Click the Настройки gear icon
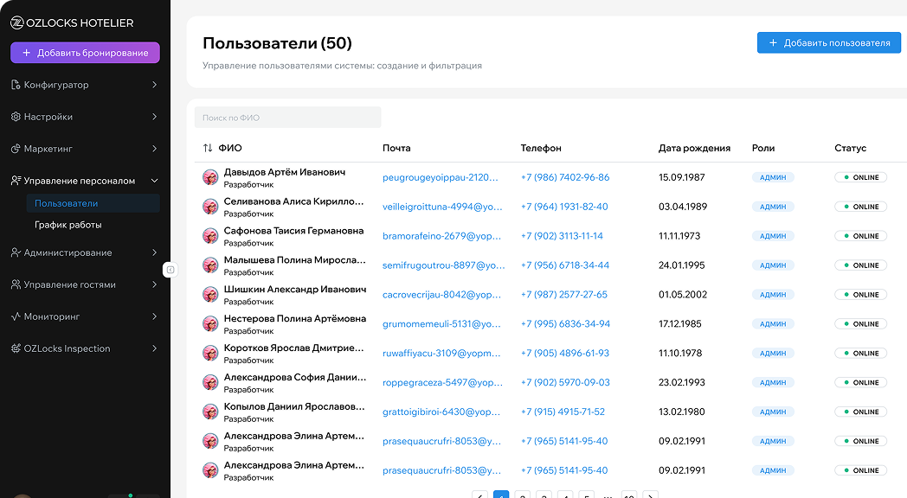This screenshot has width=907, height=498. (x=16, y=117)
